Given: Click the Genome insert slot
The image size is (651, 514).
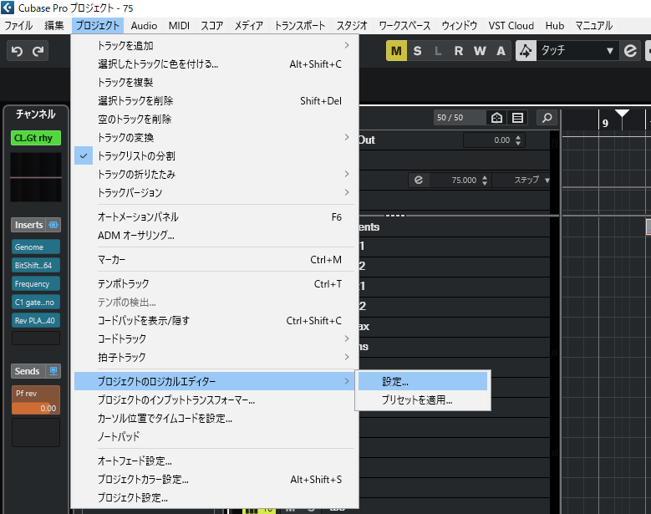Looking at the screenshot, I should click(x=36, y=247).
